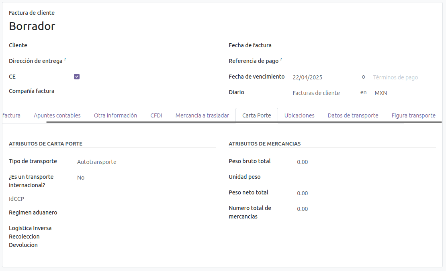Click help icon beside Referencia de pago

[x=281, y=59]
